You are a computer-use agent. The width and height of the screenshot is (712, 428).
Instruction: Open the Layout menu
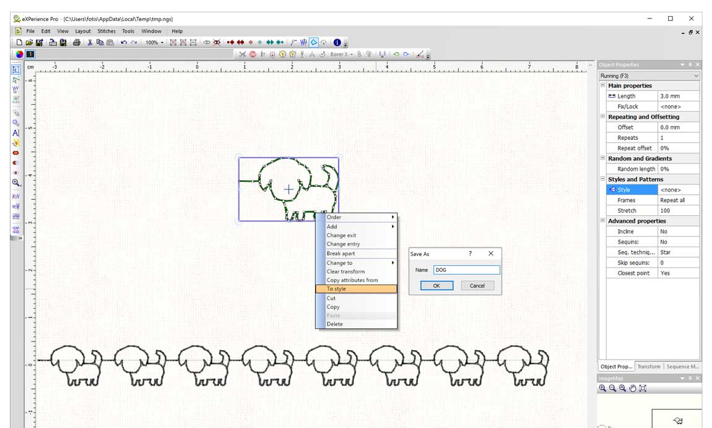pos(82,32)
